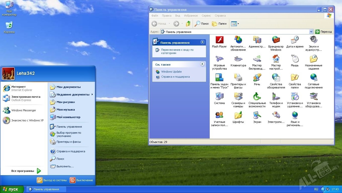Open the Шрифты folder icon
The height and width of the screenshot is (193, 342).
pos(238,116)
